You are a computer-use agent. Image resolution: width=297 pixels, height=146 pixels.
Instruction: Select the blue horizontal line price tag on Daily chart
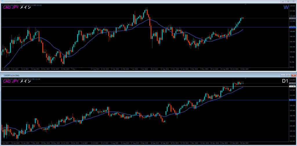tap(292, 100)
